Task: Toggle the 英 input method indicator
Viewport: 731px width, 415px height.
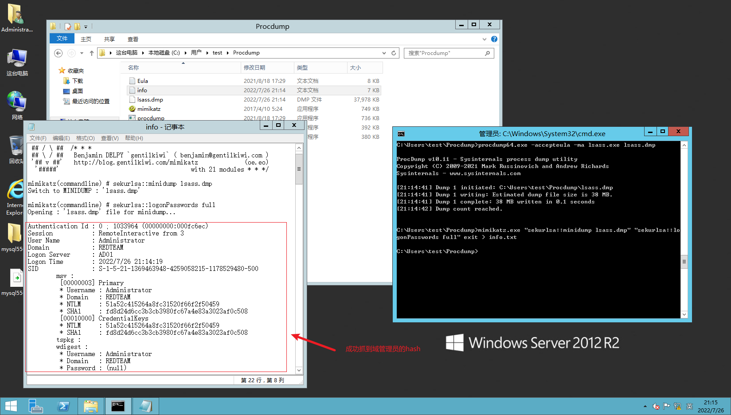Action: point(689,406)
